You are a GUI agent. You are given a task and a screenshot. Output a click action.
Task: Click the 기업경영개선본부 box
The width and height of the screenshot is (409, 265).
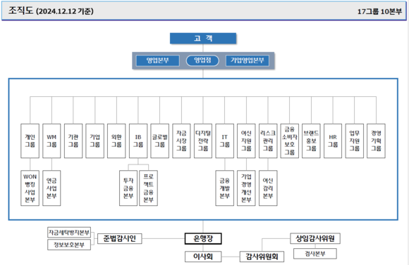(246, 188)
